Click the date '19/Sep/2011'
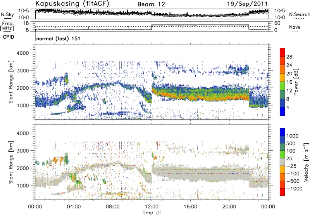 [247, 4]
